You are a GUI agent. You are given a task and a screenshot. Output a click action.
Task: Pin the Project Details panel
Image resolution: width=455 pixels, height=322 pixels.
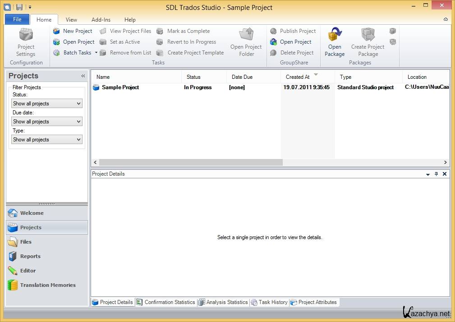click(436, 174)
